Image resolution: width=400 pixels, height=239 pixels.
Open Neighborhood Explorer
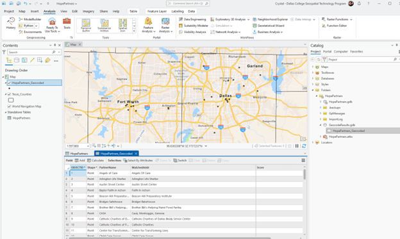coord(270,19)
